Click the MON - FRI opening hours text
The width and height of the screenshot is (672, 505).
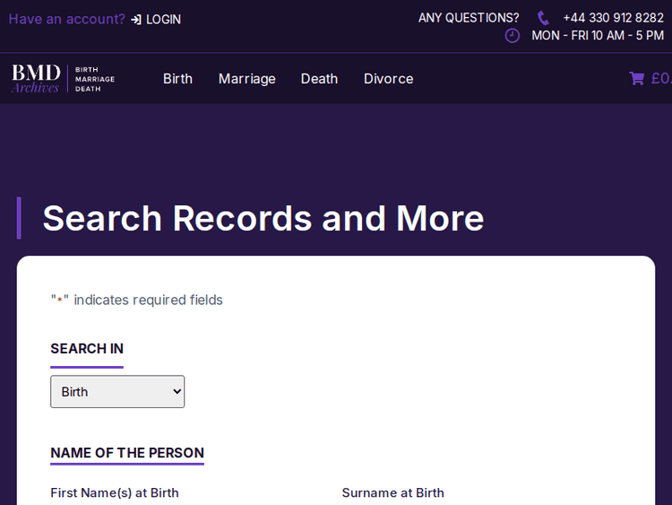tap(598, 36)
